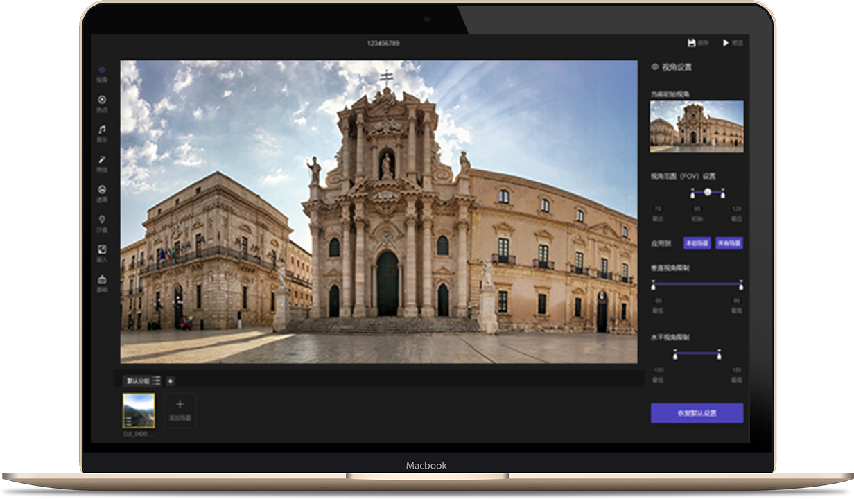Select the 热点 hotspot tool icon
The height and width of the screenshot is (499, 854).
tap(102, 100)
